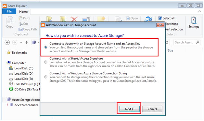Open Local Disk (E:) in the tree
204x121 pixels.
pyautogui.click(x=23, y=79)
